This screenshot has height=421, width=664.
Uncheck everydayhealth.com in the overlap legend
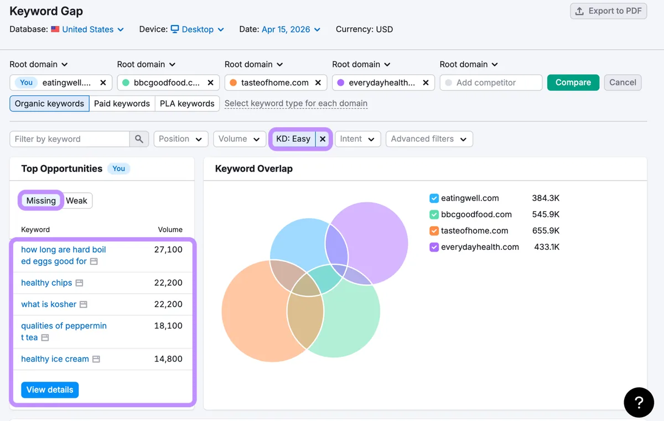tap(434, 248)
